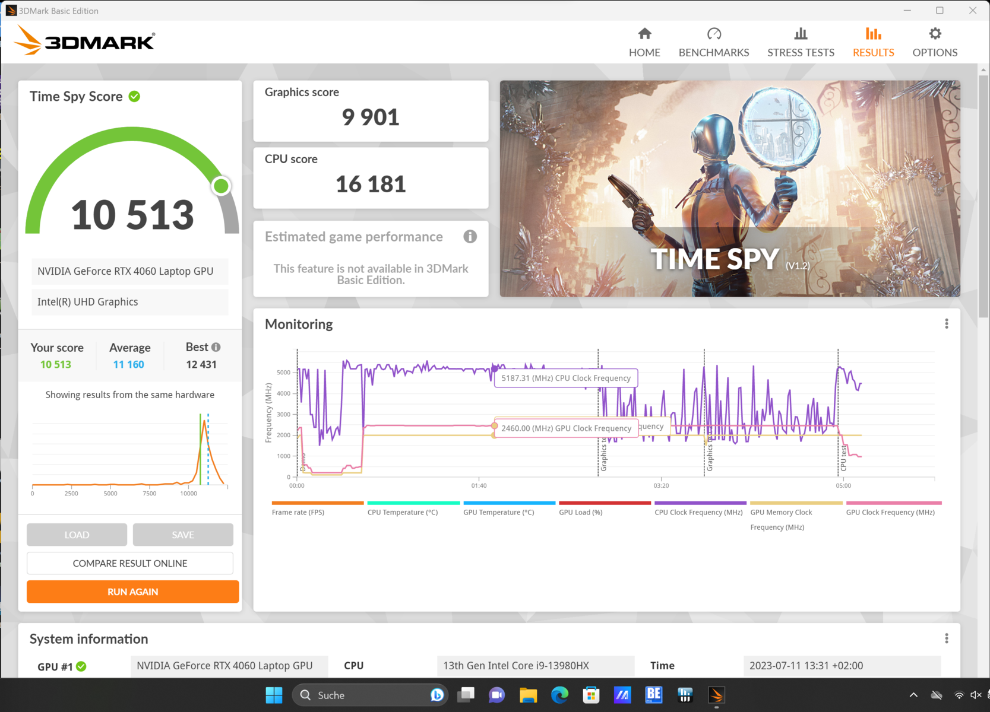Image resolution: width=990 pixels, height=712 pixels.
Task: Open Stress Tests via bar chart icon
Action: 801,34
